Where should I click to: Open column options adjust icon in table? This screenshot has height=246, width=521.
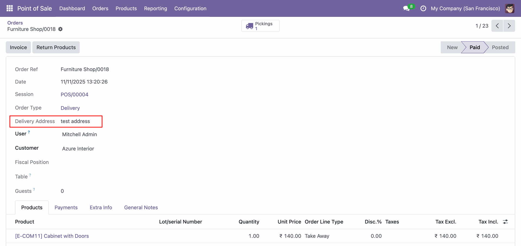505,222
